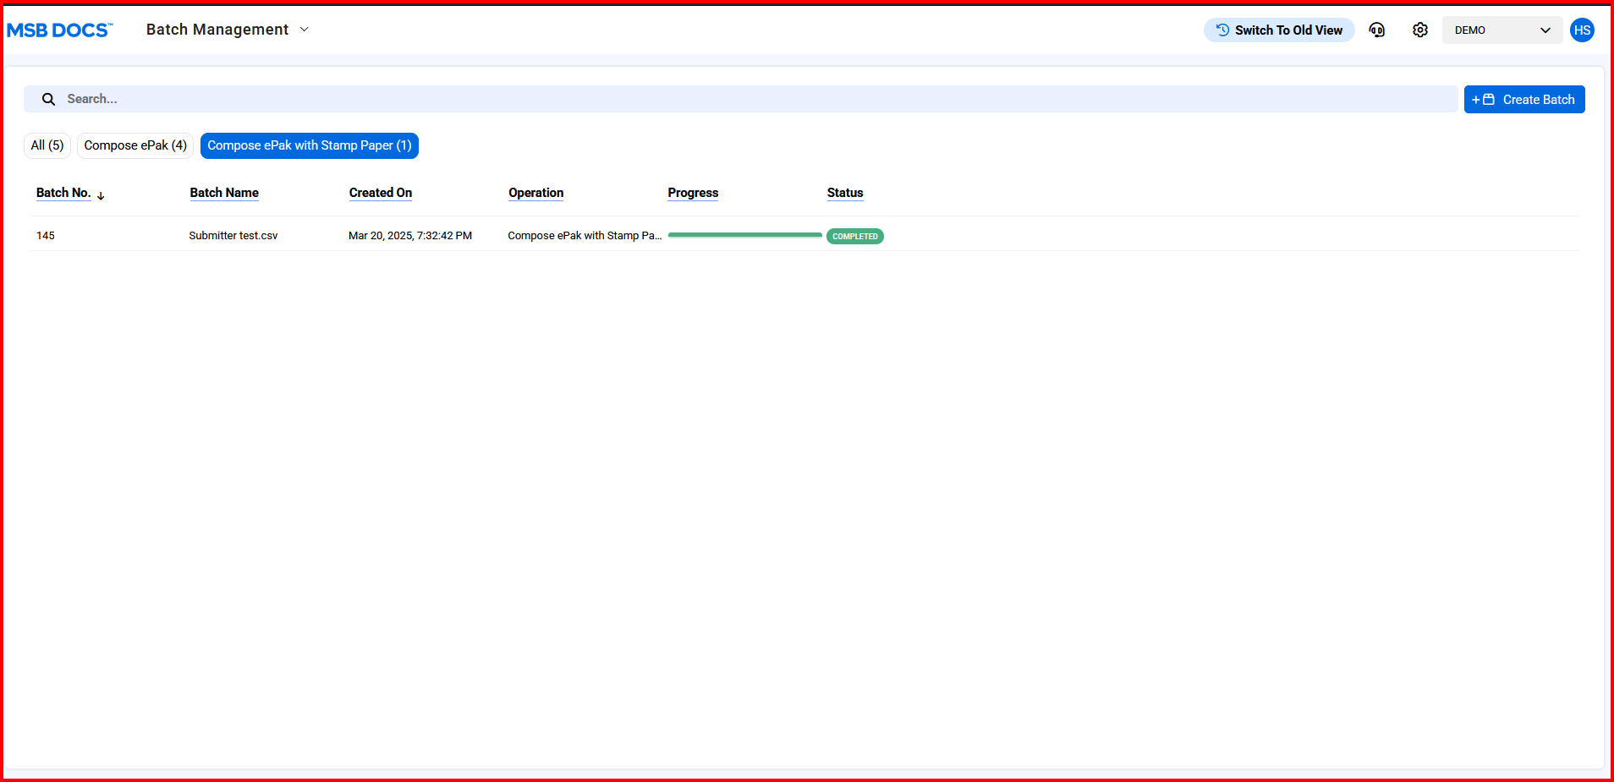The width and height of the screenshot is (1614, 782).
Task: Sort by Created On column header
Action: 380,193
